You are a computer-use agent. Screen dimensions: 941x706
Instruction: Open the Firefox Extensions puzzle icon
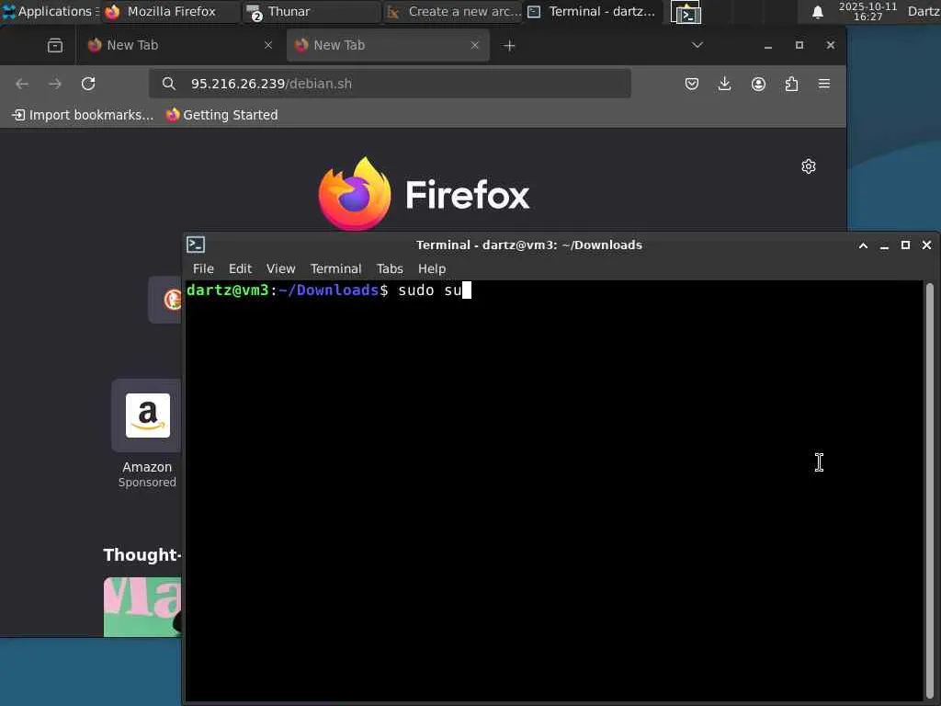tap(791, 84)
